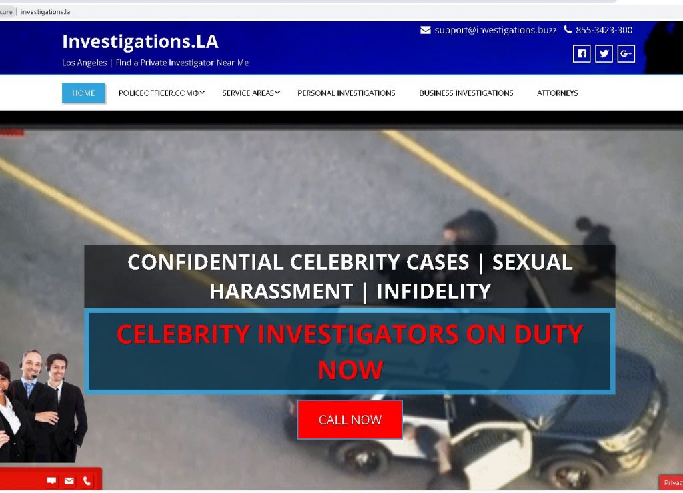Viewport: 683px width, 493px height.
Task: Click phone icon in red bottom bar
Action: click(x=87, y=481)
